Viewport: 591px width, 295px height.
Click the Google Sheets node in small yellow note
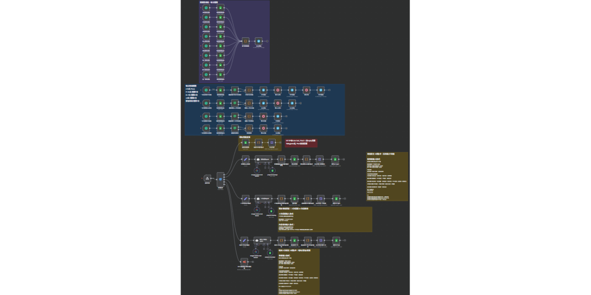point(245,143)
